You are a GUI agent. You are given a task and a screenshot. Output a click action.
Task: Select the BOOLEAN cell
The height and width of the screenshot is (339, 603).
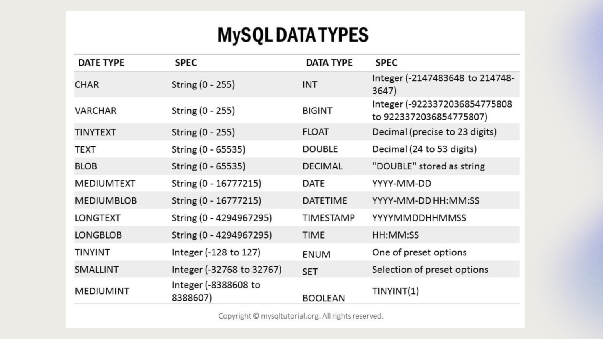coord(323,298)
